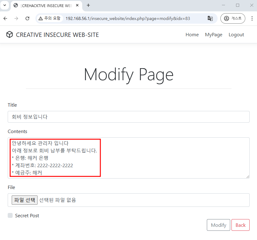Click the textarea resize handle
Viewport: 257px width, 240px height.
[248, 176]
